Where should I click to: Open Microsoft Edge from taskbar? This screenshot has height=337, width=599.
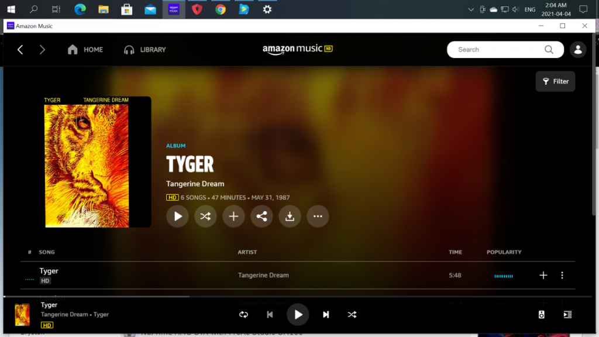click(x=80, y=9)
